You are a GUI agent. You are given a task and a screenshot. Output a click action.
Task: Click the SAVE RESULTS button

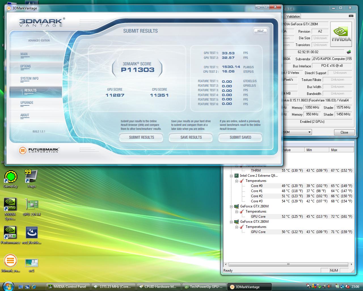pyautogui.click(x=191, y=137)
